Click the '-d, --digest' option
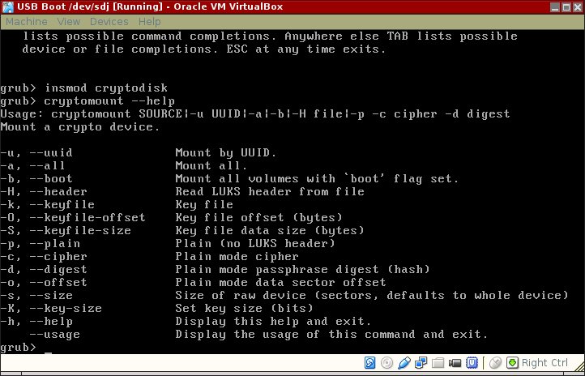Image resolution: width=585 pixels, height=376 pixels. [x=44, y=269]
